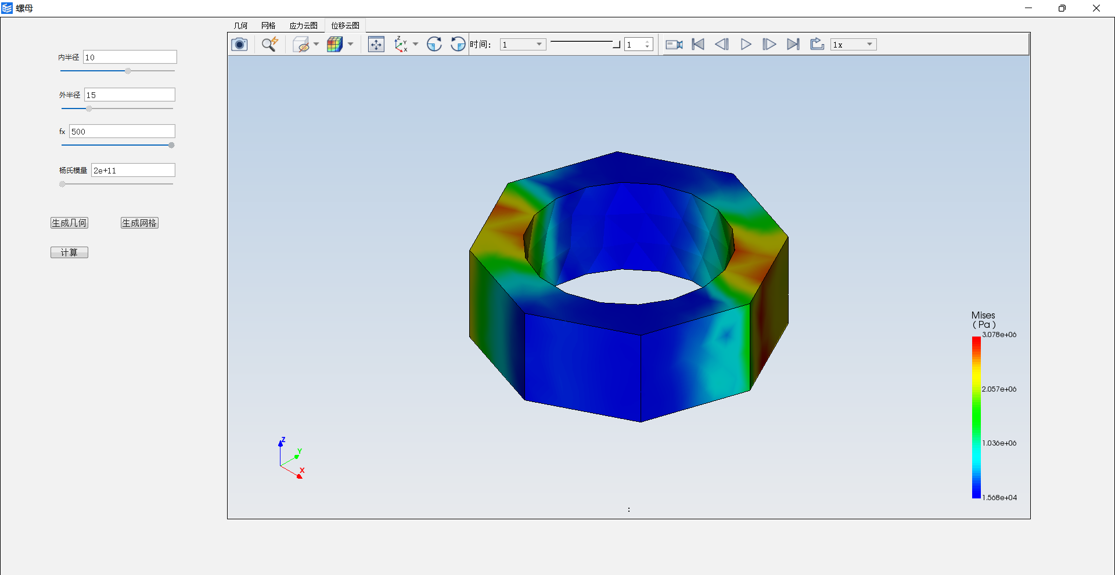Click the 计算 button
The height and width of the screenshot is (575, 1115).
click(69, 252)
